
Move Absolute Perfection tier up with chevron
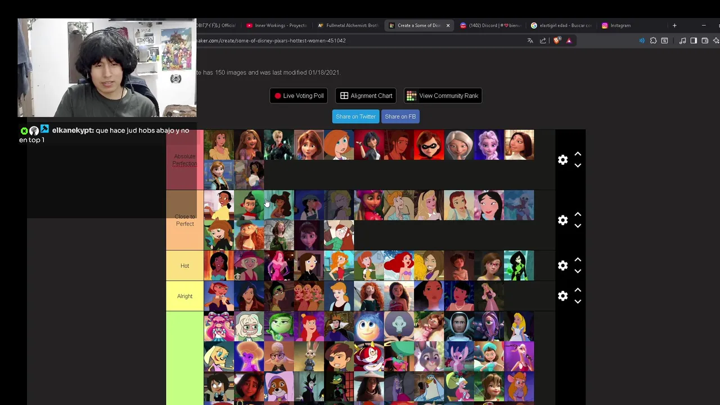coord(578,154)
